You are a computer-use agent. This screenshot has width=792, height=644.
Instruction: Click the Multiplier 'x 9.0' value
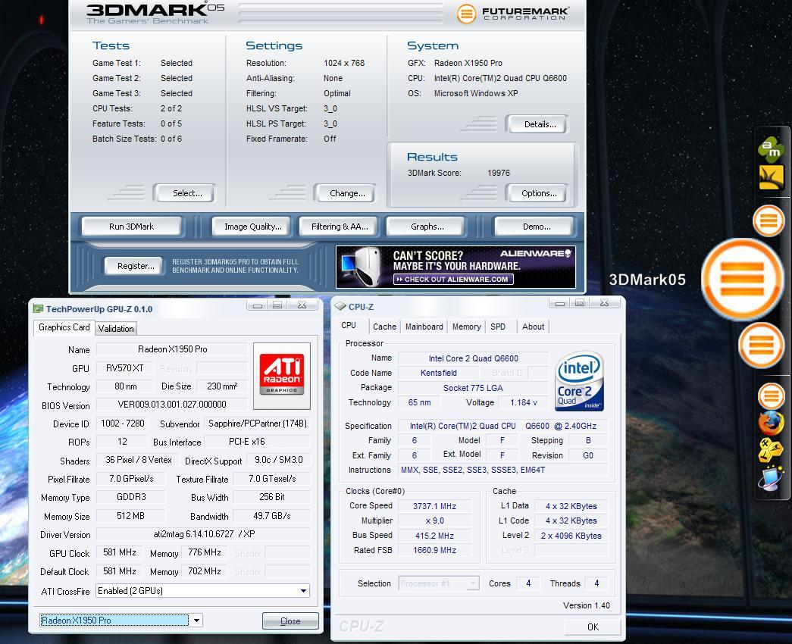click(x=434, y=521)
